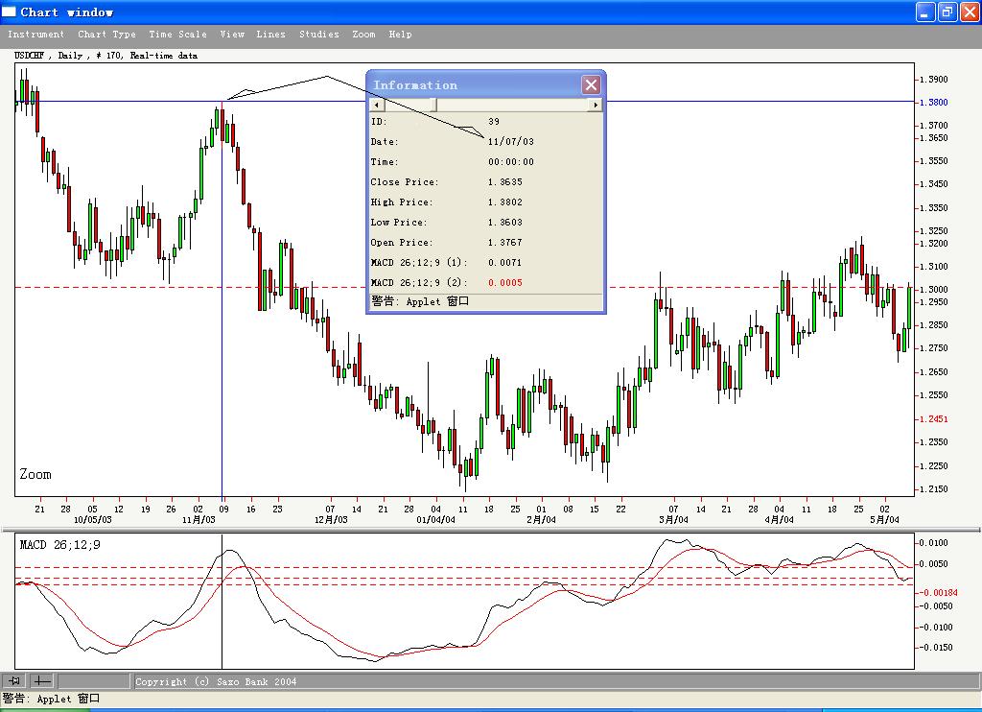
Task: Open the Lines menu
Action: [270, 35]
